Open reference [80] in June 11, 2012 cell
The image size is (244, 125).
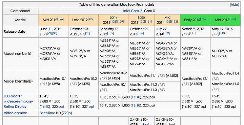click(x=55, y=33)
